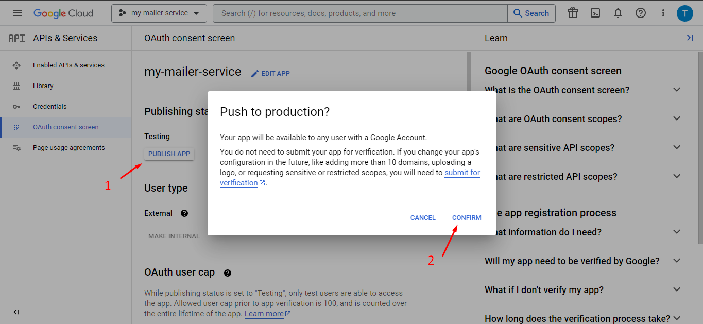This screenshot has width=703, height=324.
Task: Activate Cloud Shell from the top bar
Action: 595,13
